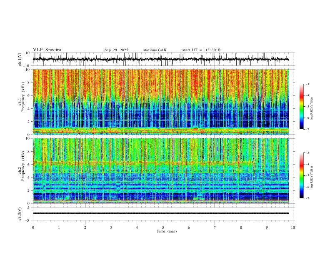This screenshot has width=330, height=255.
Task: Click the "station=GAK" header label
Action: (155, 50)
